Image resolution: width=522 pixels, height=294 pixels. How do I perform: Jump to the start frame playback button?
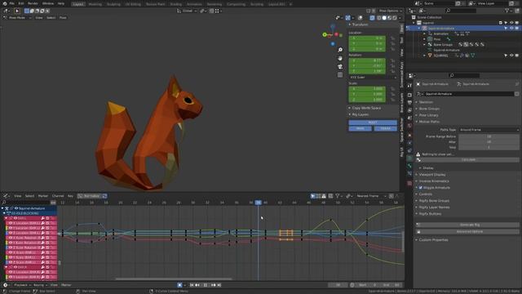point(192,285)
